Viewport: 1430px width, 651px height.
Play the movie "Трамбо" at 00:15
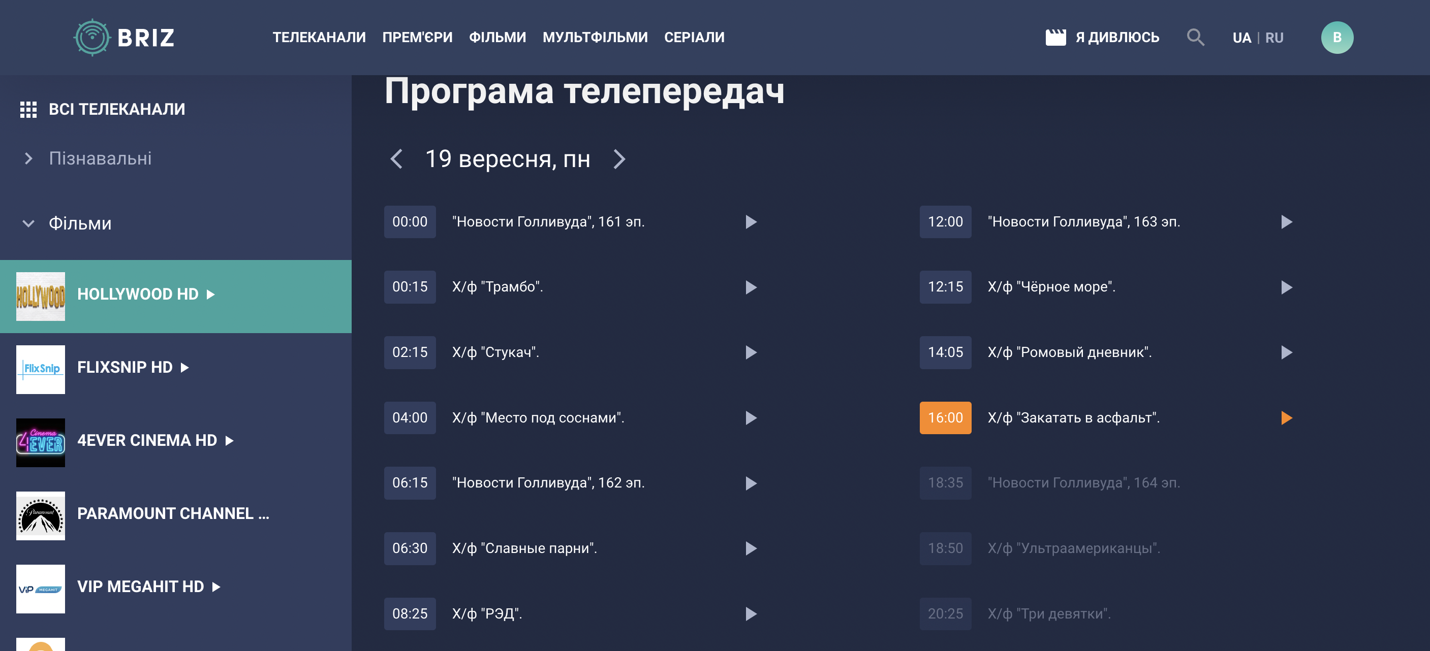tap(751, 287)
